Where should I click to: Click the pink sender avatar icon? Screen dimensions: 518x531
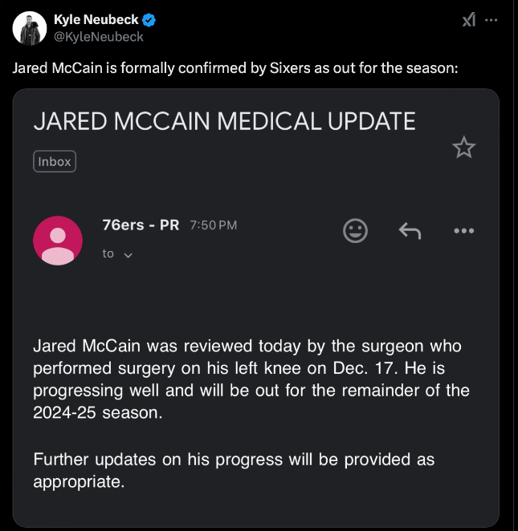58,241
